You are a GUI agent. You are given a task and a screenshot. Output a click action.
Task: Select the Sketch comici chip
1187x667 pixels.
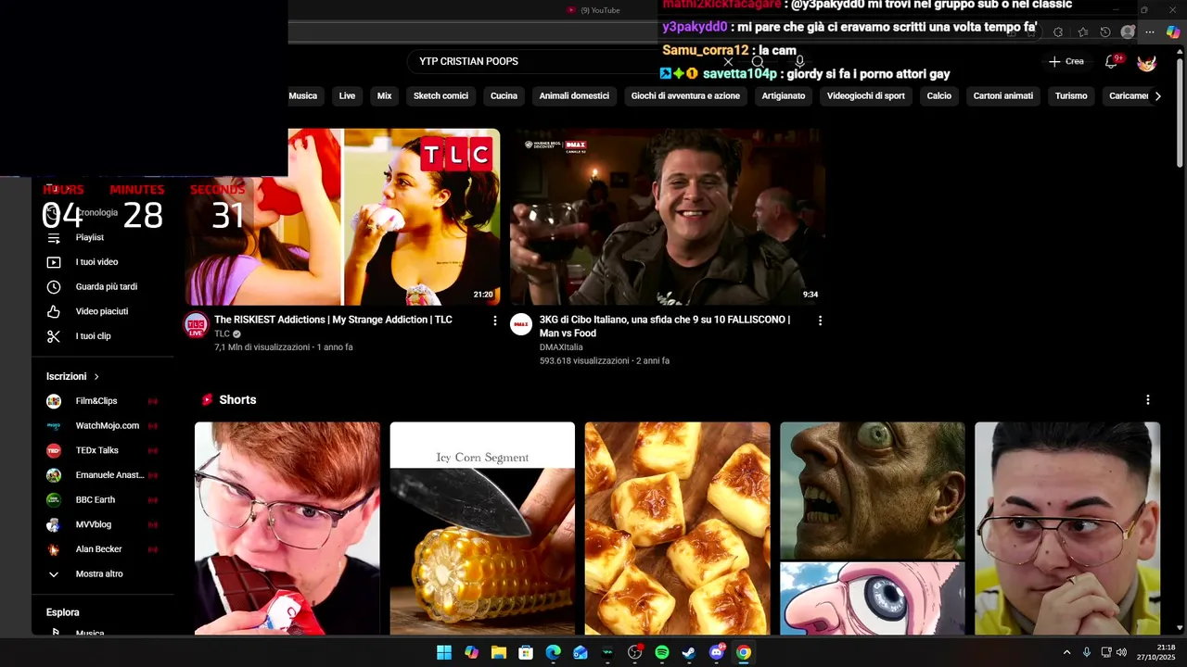click(x=440, y=96)
